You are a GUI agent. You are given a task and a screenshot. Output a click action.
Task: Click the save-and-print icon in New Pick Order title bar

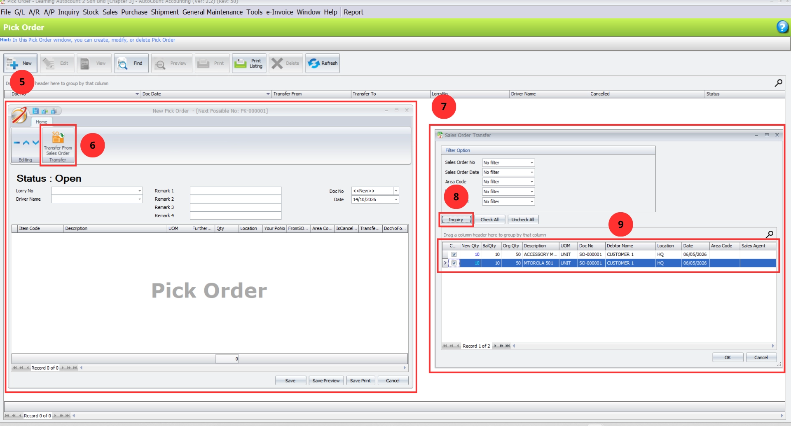tap(54, 111)
